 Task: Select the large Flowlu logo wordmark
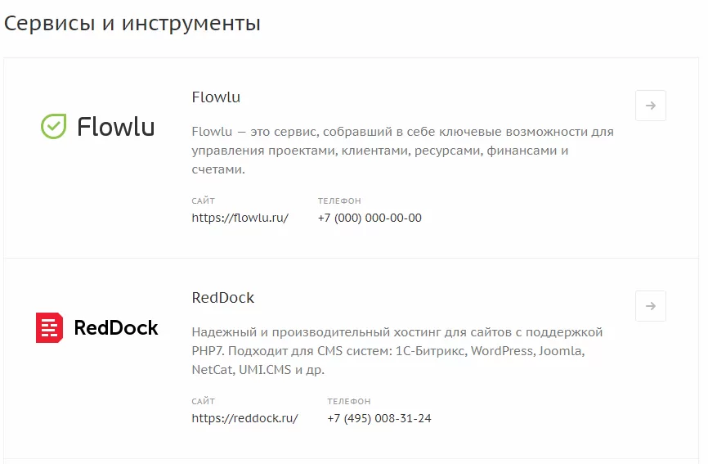click(115, 127)
